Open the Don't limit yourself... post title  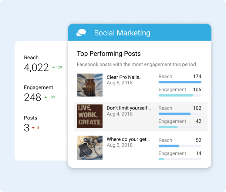[129, 108]
